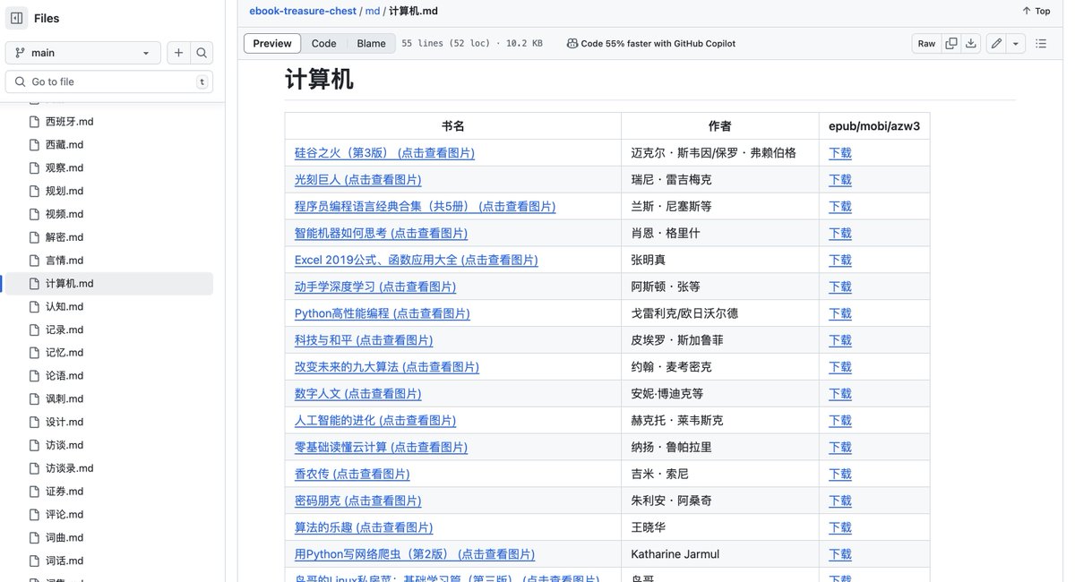Screen dimensions: 1075x582
Task: Open the file outline list icon
Action: coord(1040,42)
